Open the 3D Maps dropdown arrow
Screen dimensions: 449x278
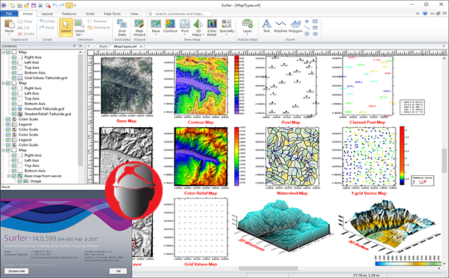click(x=203, y=35)
